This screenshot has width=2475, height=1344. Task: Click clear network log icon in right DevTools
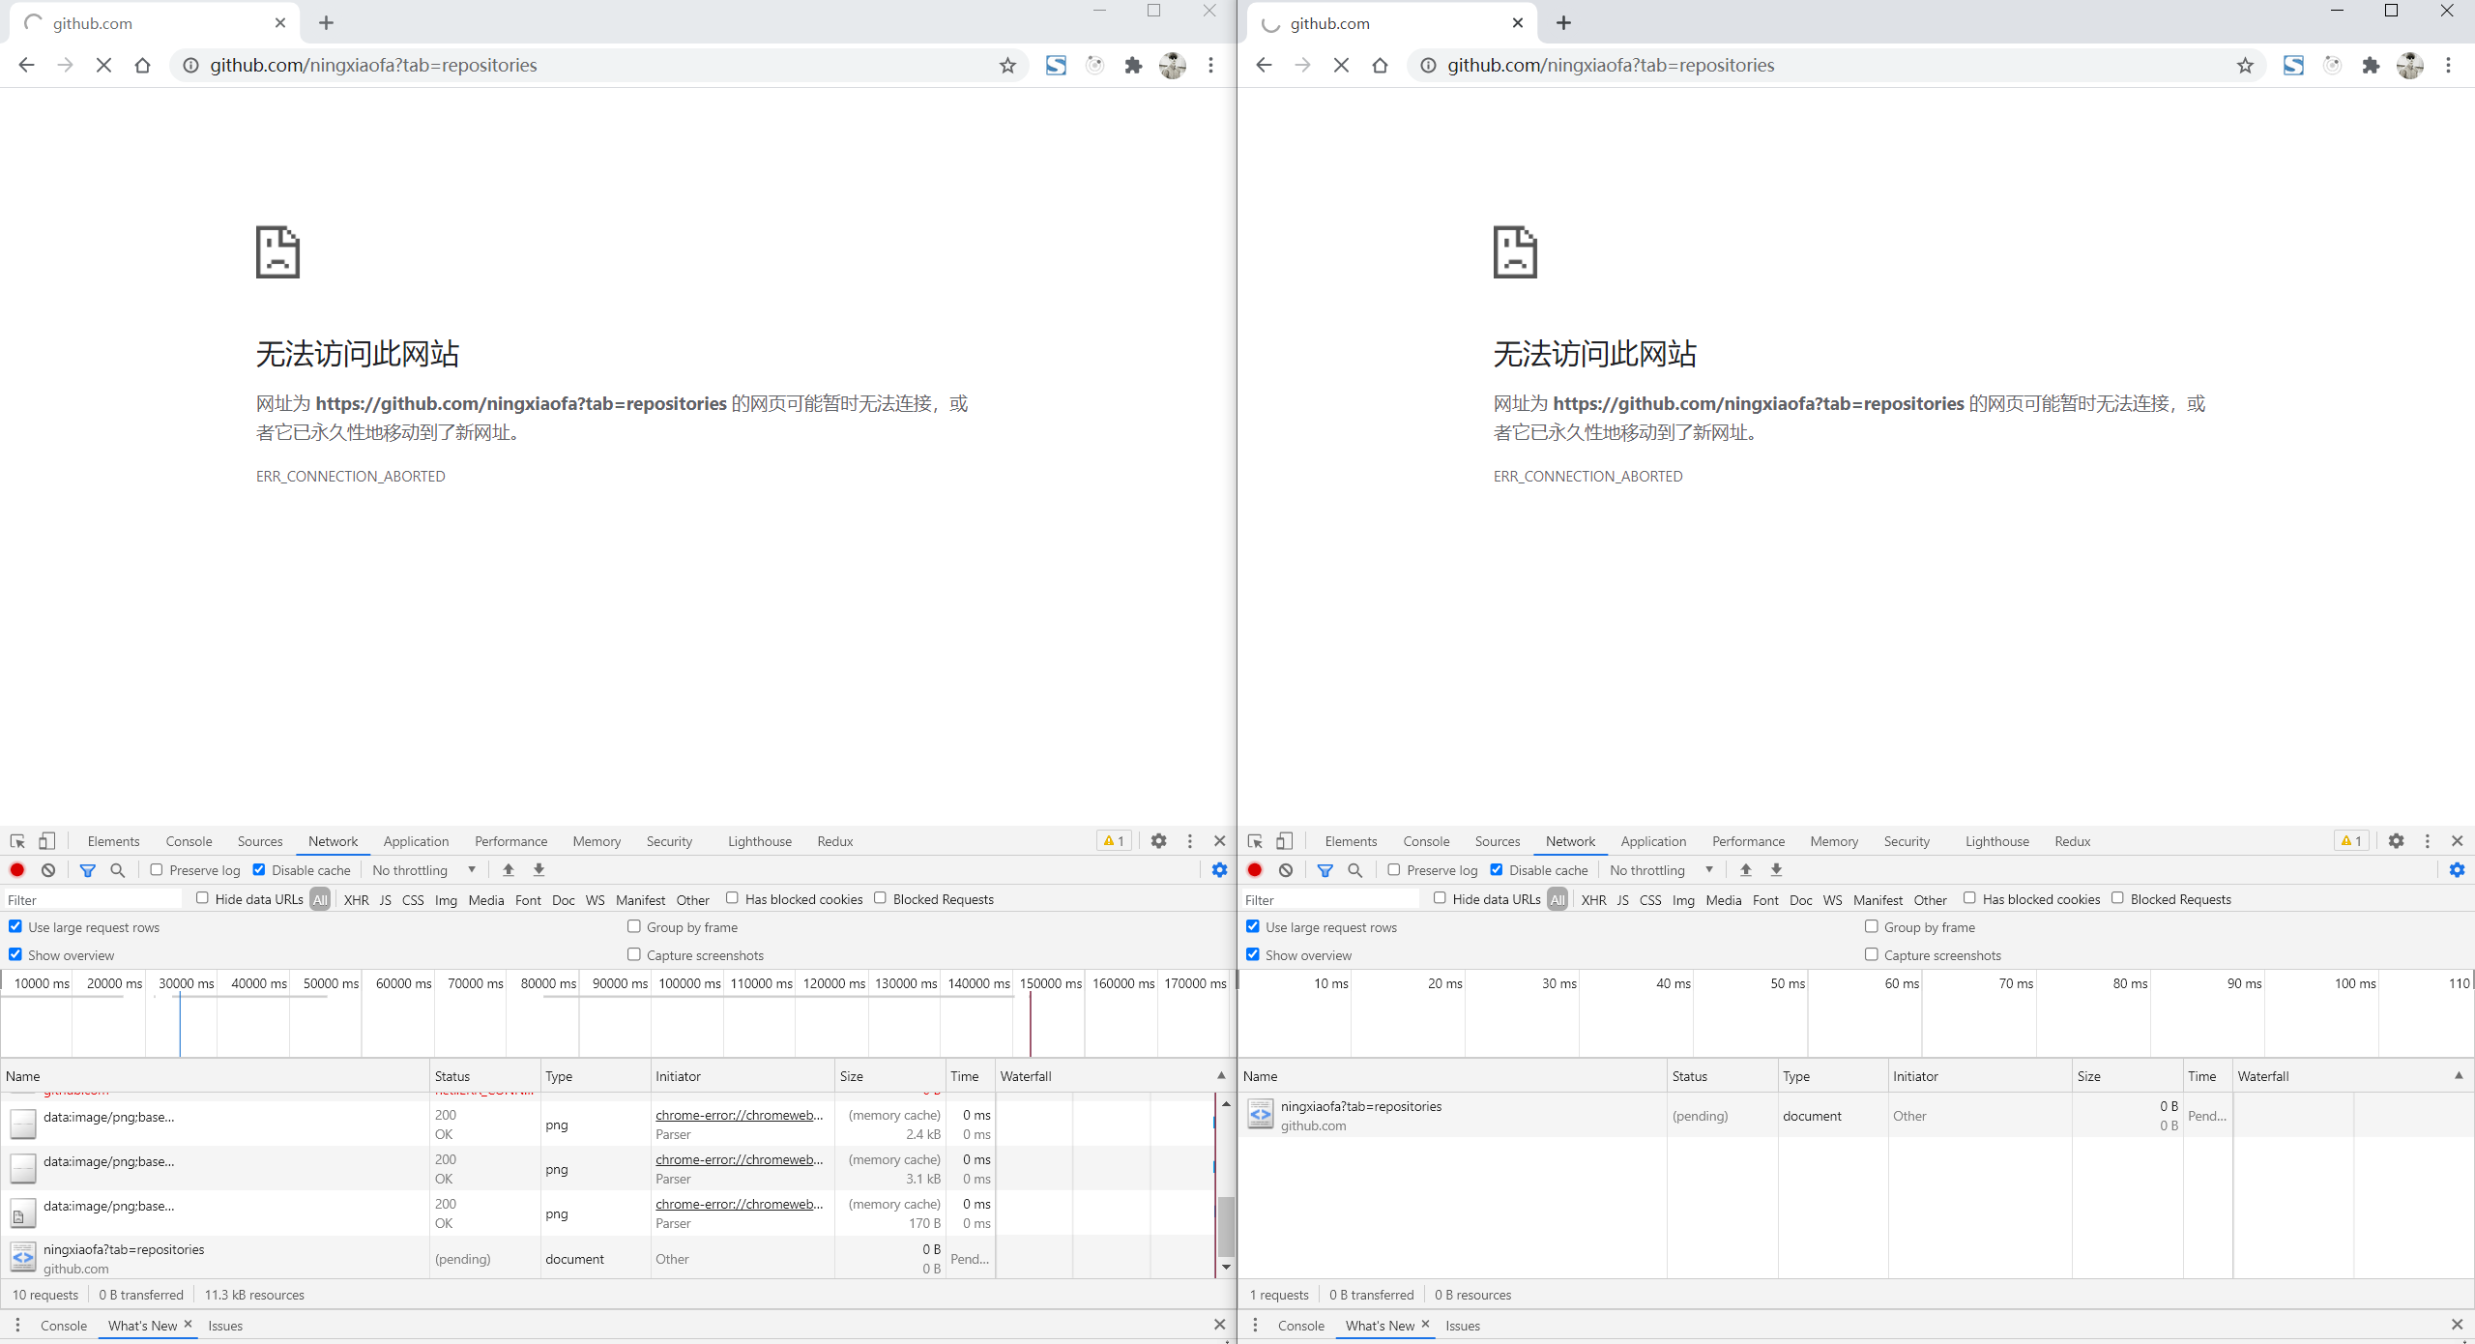pyautogui.click(x=1286, y=870)
